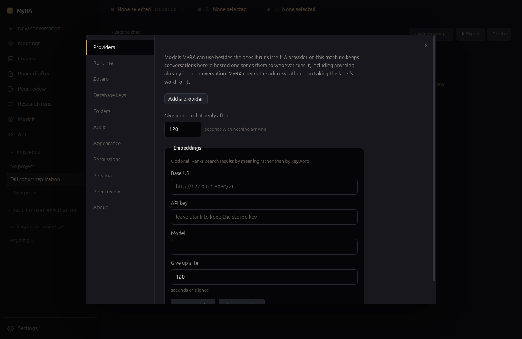The width and height of the screenshot is (522, 339).
Task: Open the microphone model 'None selected' dropdown
Action: click(x=226, y=9)
